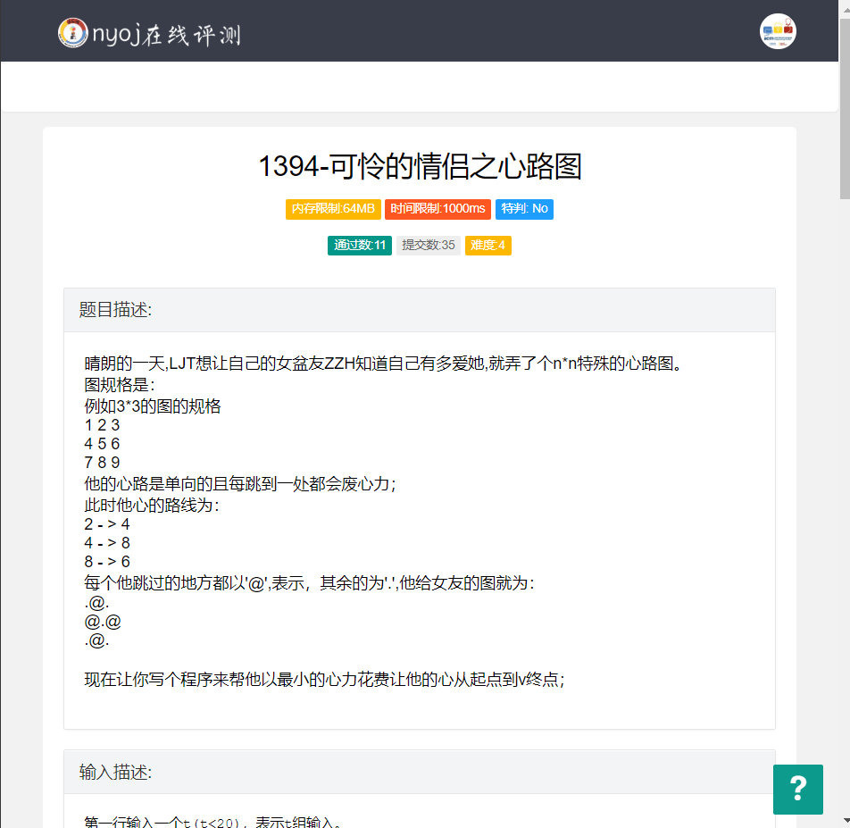Click the 时间限制:1000ms badge

pos(437,209)
